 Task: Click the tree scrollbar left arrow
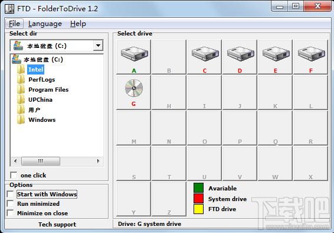(x=15, y=161)
